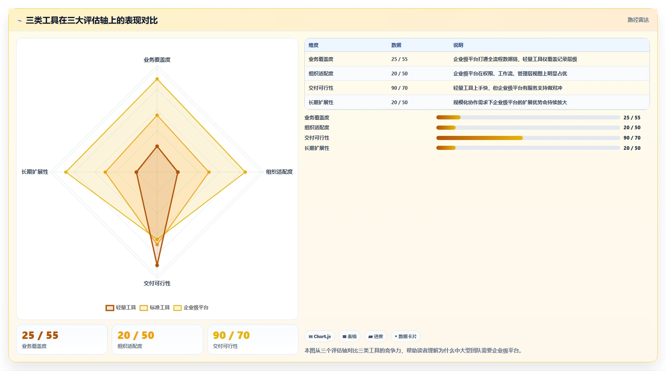The height and width of the screenshot is (371, 666).
Task: Click the 业务覆盖度 progress bar
Action: 528,117
